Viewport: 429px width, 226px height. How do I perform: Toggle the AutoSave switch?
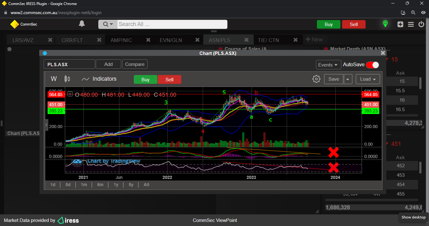(372, 65)
